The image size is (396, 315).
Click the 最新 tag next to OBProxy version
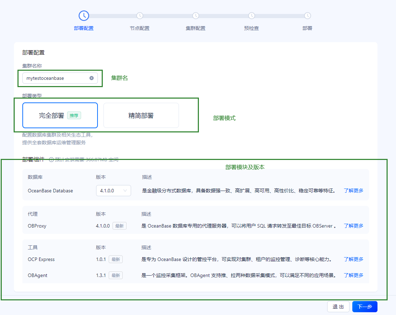click(120, 226)
